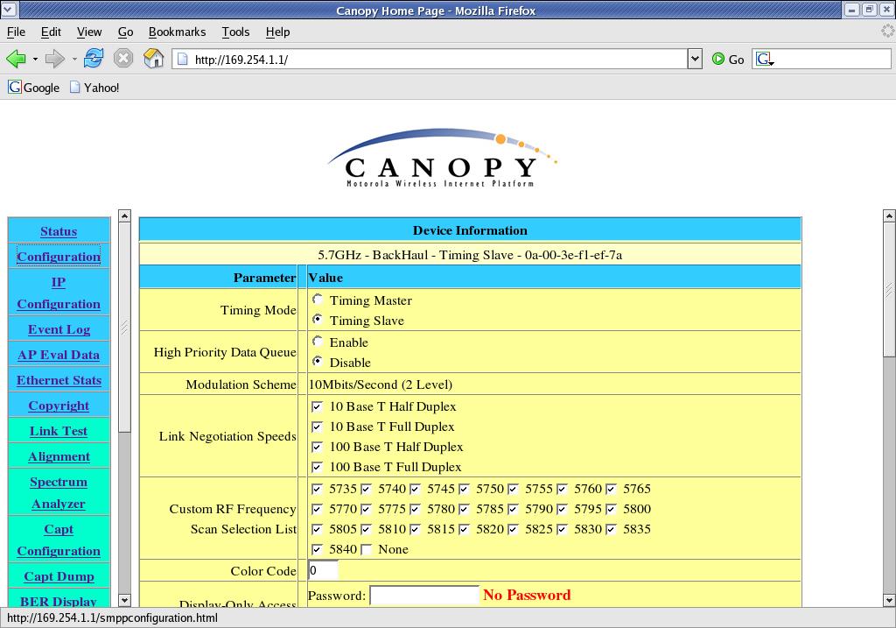Select the Timing Master radio button

tap(318, 300)
